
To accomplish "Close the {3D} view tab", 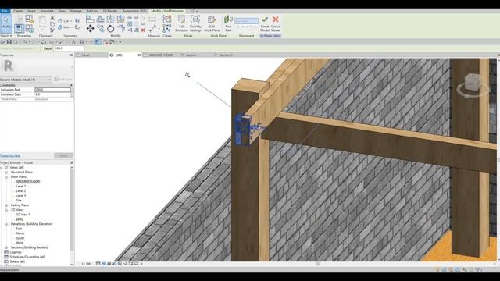I will (139, 55).
